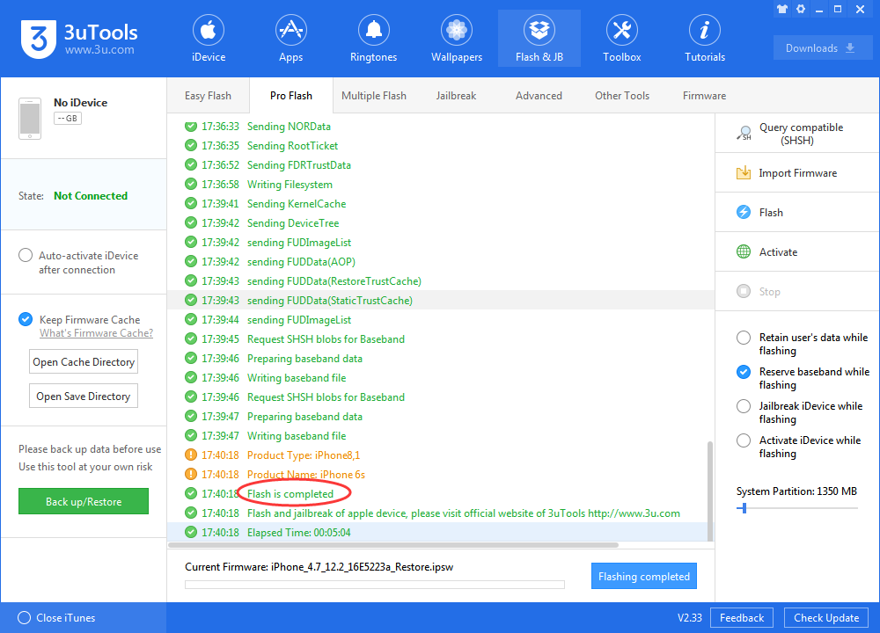The width and height of the screenshot is (880, 633).
Task: Click the firmware flashing progress bar
Action: (374, 585)
